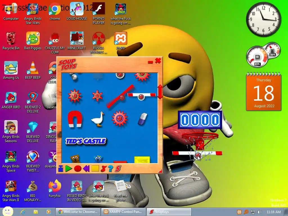Close the Souptoys toybox with red X

point(158,61)
